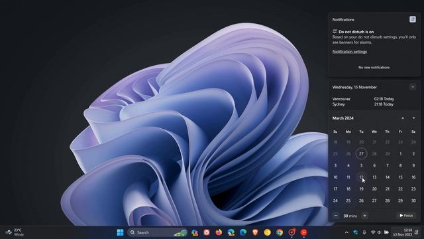The image size is (424, 239).
Task: Toggle do not disturb button in Notifications header
Action: (413, 19)
